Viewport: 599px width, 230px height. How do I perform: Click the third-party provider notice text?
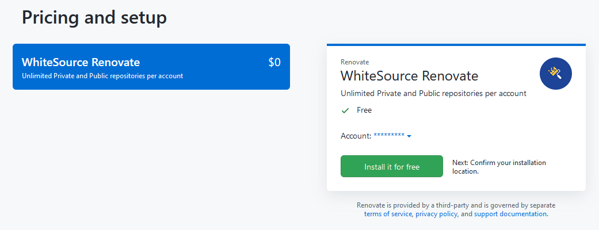(456, 205)
